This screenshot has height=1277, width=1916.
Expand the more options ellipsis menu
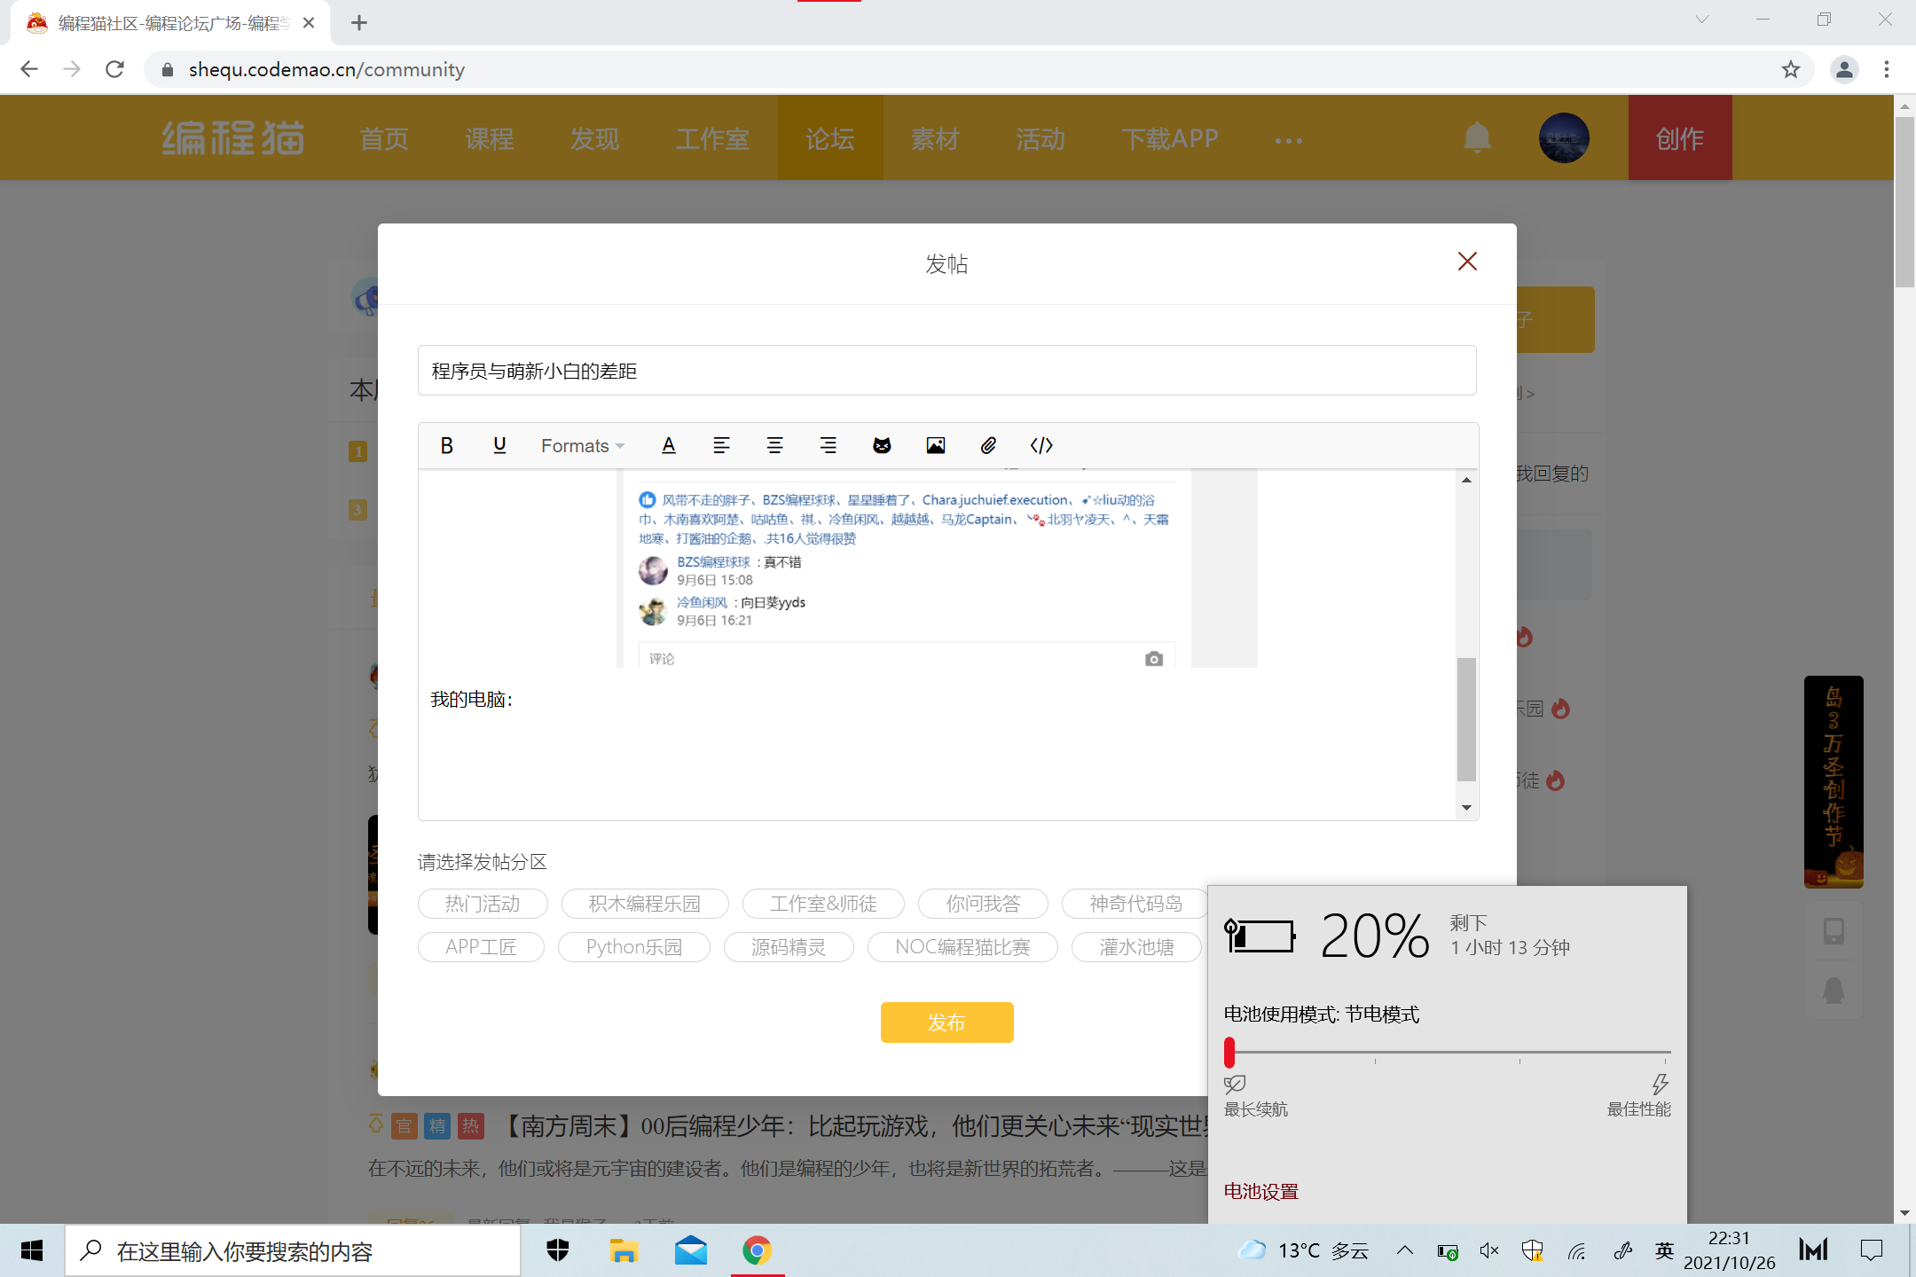(x=1289, y=140)
